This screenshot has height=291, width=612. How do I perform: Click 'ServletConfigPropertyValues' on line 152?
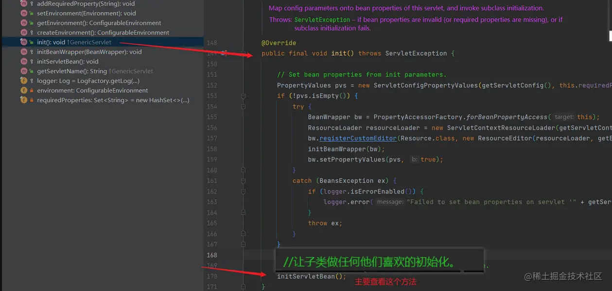tap(426, 85)
